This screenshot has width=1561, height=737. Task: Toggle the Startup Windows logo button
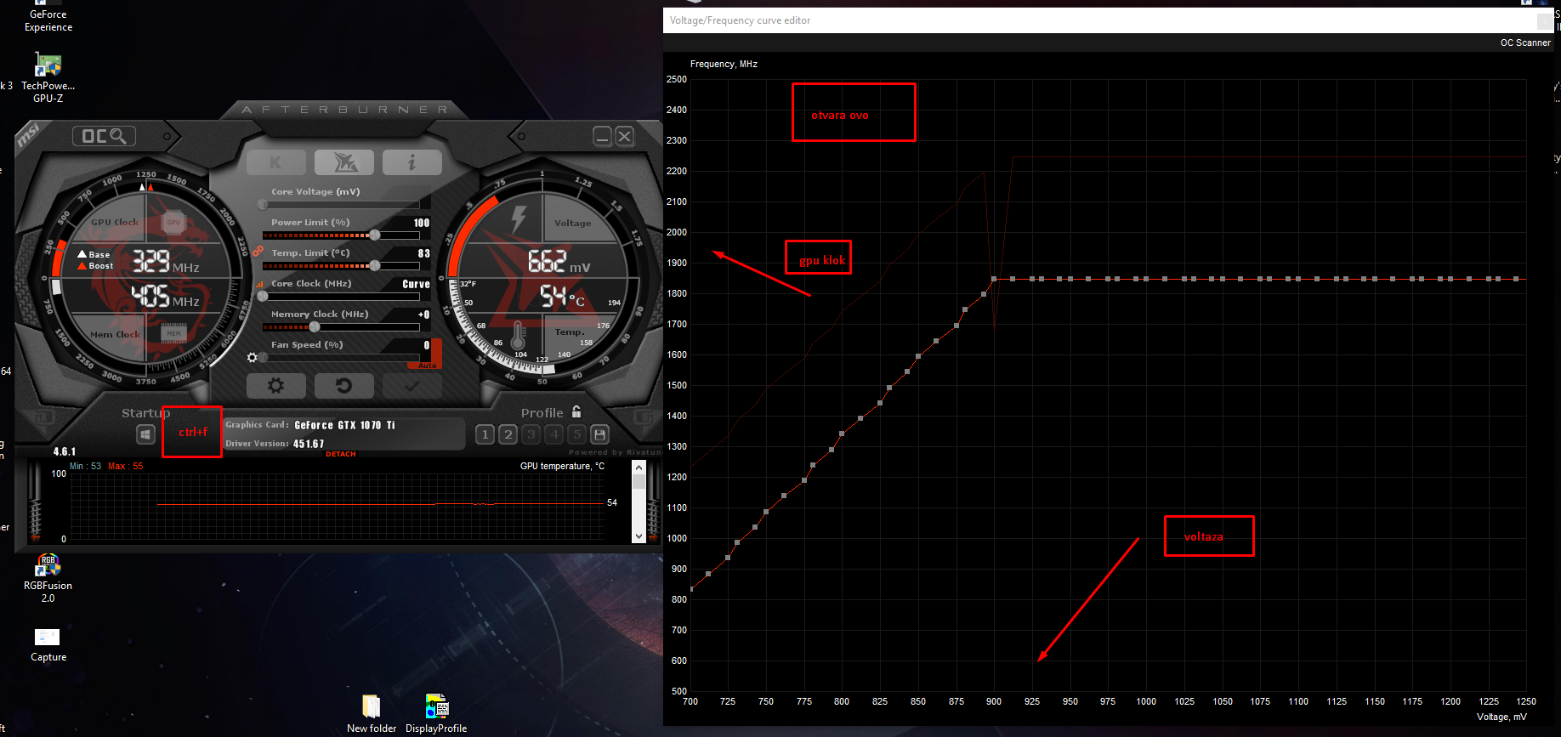(x=146, y=434)
